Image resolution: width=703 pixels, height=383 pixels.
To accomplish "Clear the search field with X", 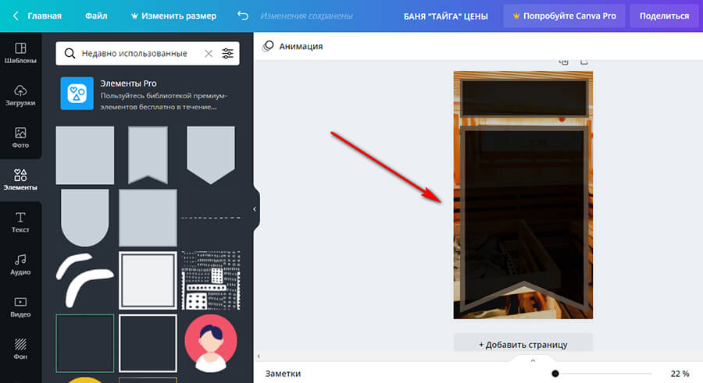I will tap(208, 54).
